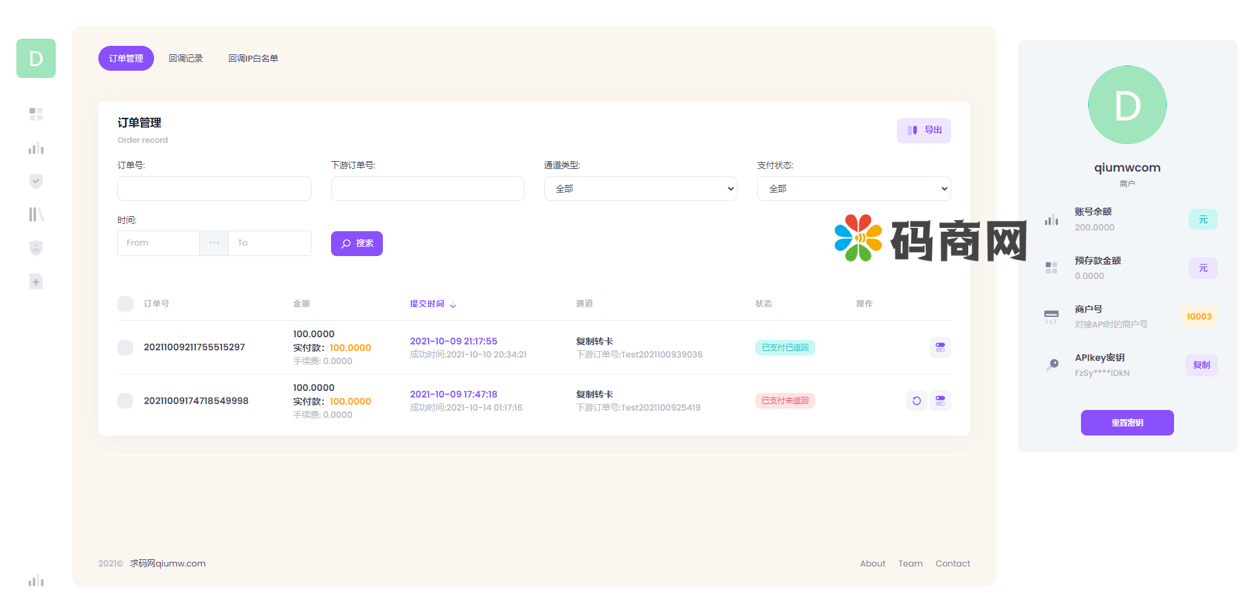Sort by 提交时间 column header arrow
1256x611 pixels.
click(x=453, y=305)
